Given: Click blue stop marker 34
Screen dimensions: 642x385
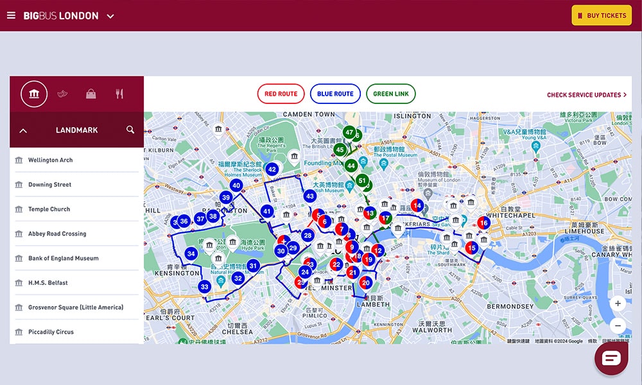Looking at the screenshot, I should [191, 253].
